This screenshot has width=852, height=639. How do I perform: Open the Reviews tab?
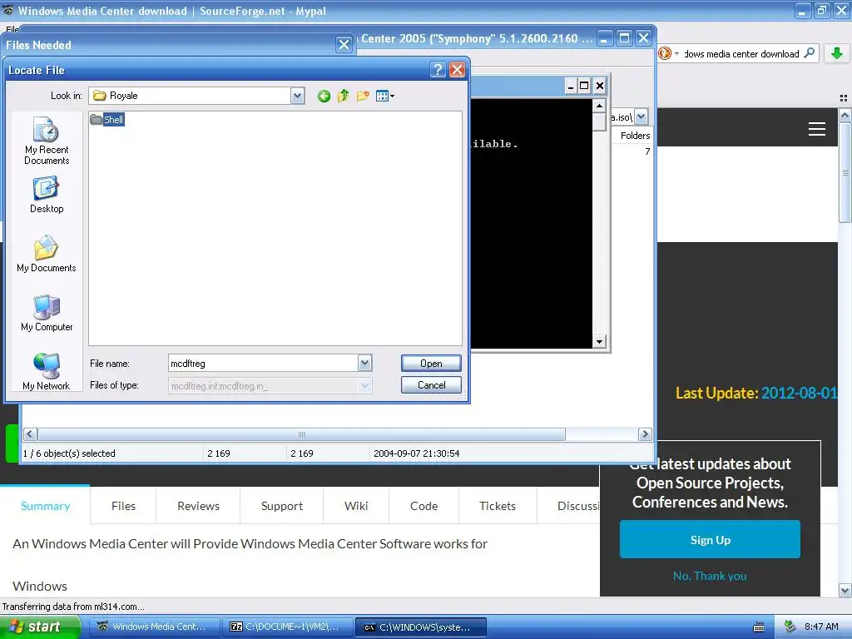tap(198, 506)
